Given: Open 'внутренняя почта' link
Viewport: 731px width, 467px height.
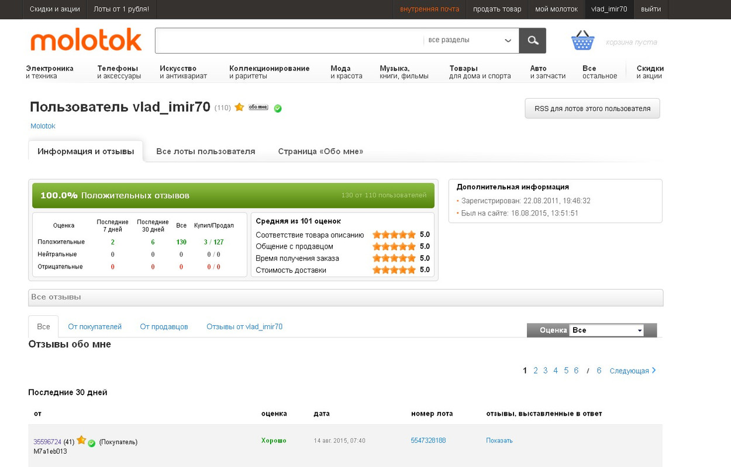Looking at the screenshot, I should 430,9.
